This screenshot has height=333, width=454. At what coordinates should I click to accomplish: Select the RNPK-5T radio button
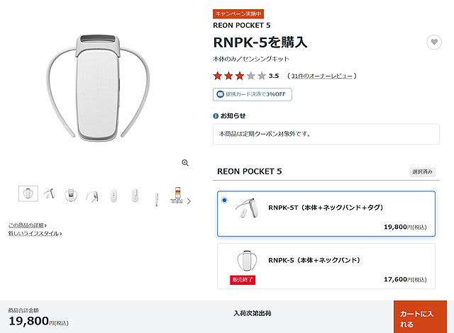[224, 200]
